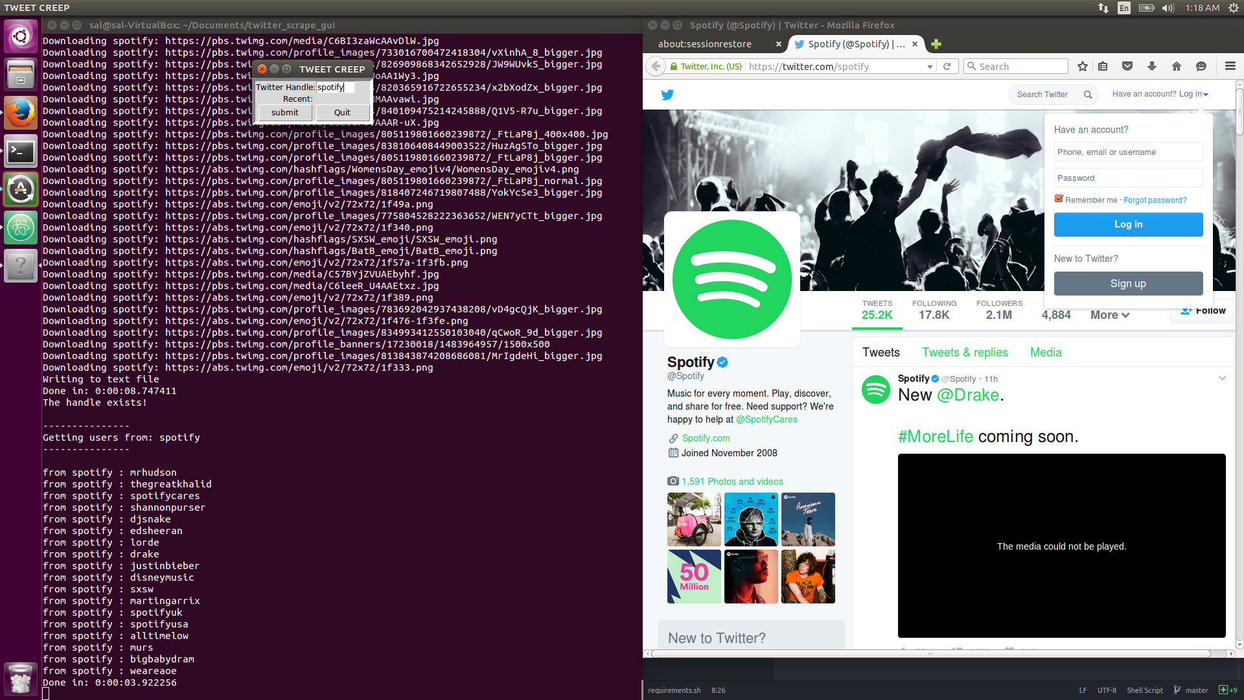Follow the Spotify account

(x=1203, y=311)
